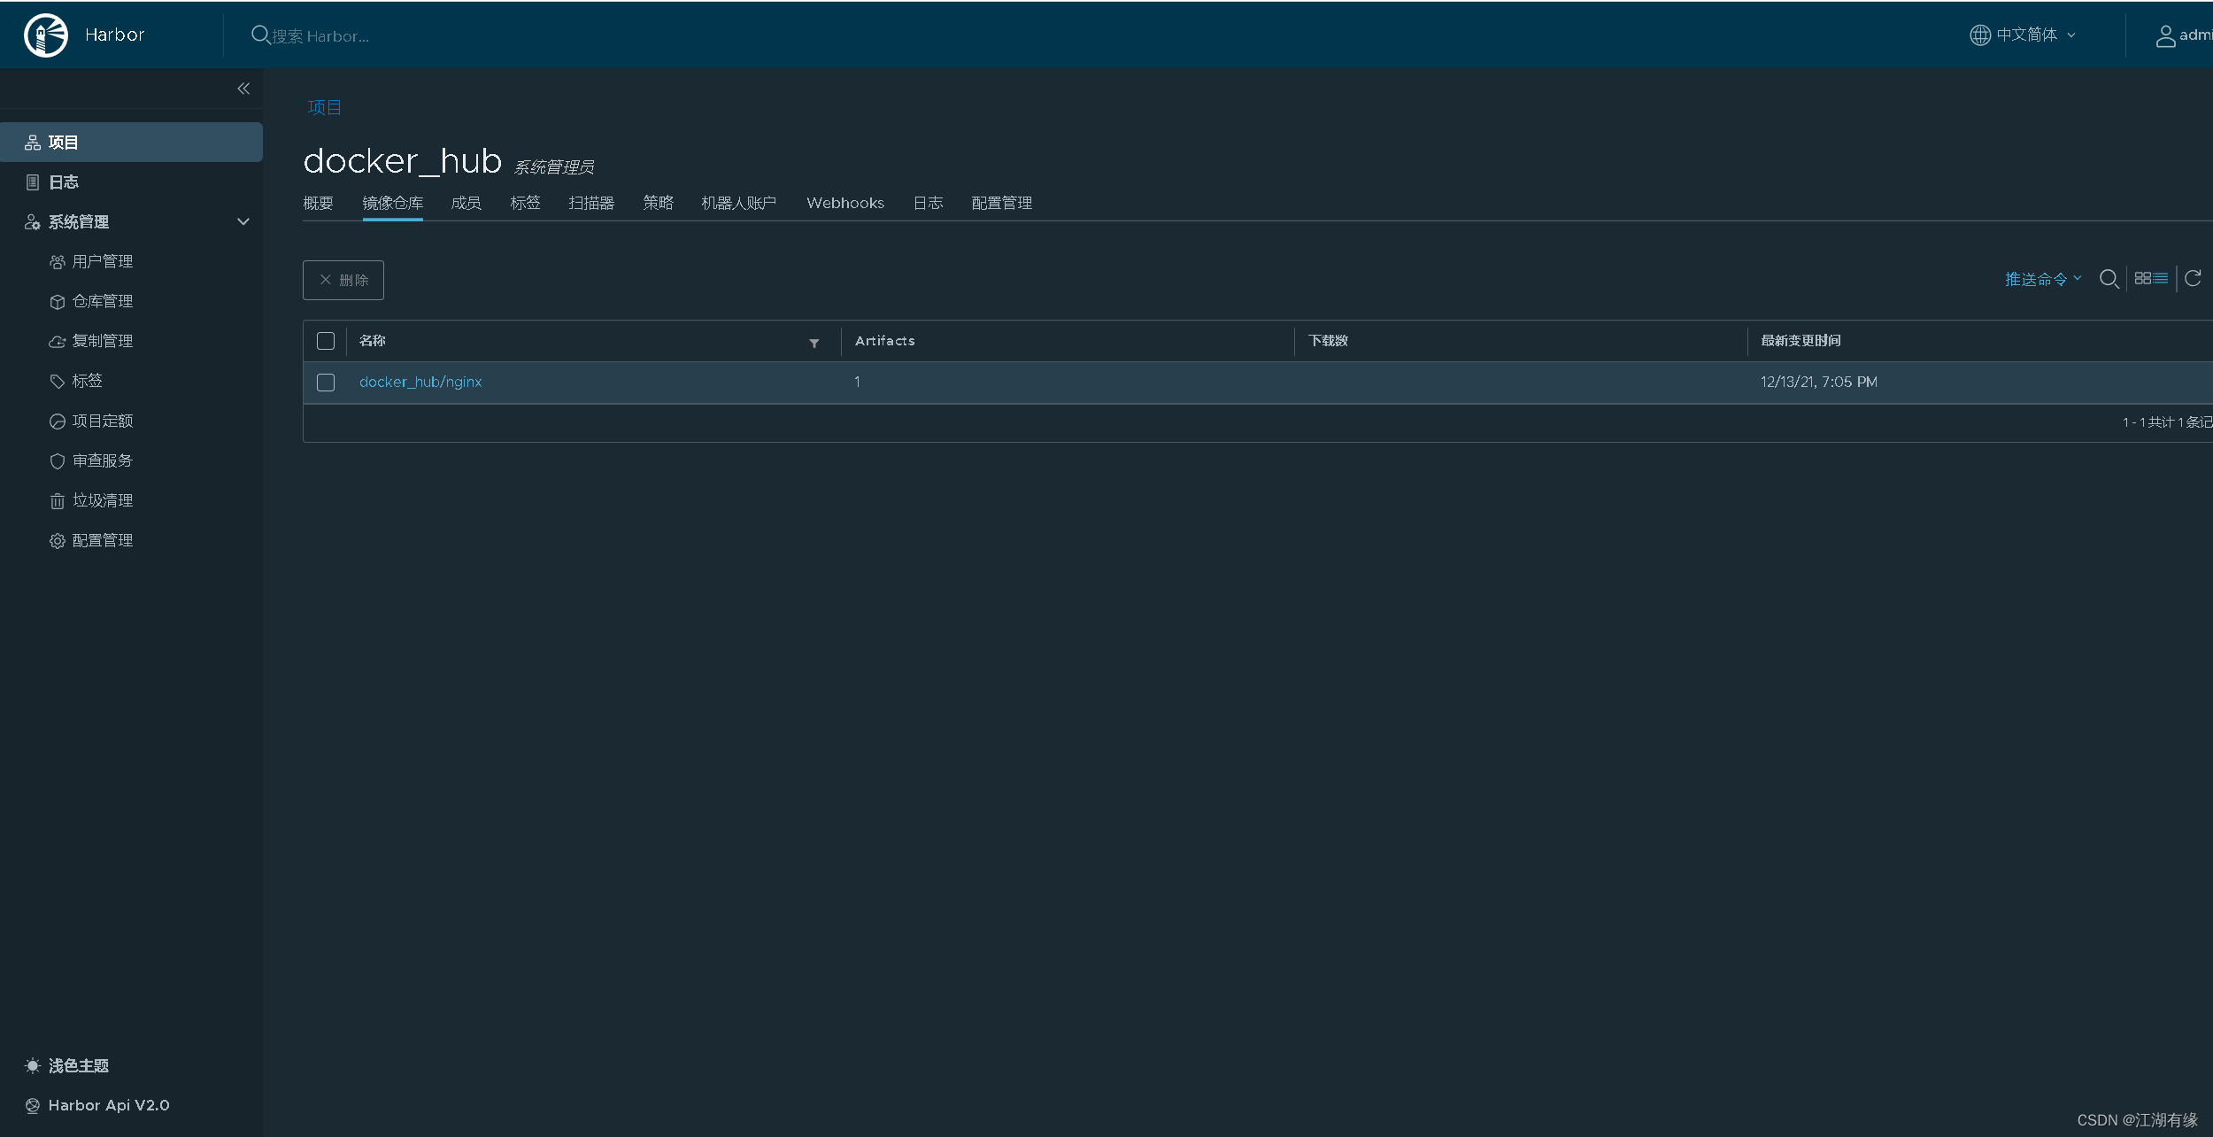Collapse the sidebar with double-chevron icon
The image size is (2213, 1137).
(x=243, y=89)
